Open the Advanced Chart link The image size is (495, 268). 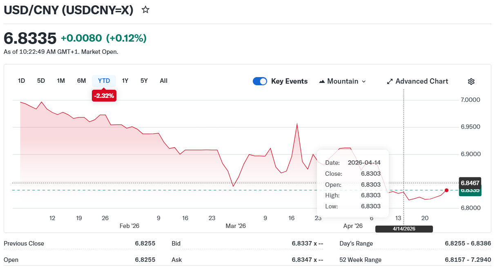(x=421, y=81)
